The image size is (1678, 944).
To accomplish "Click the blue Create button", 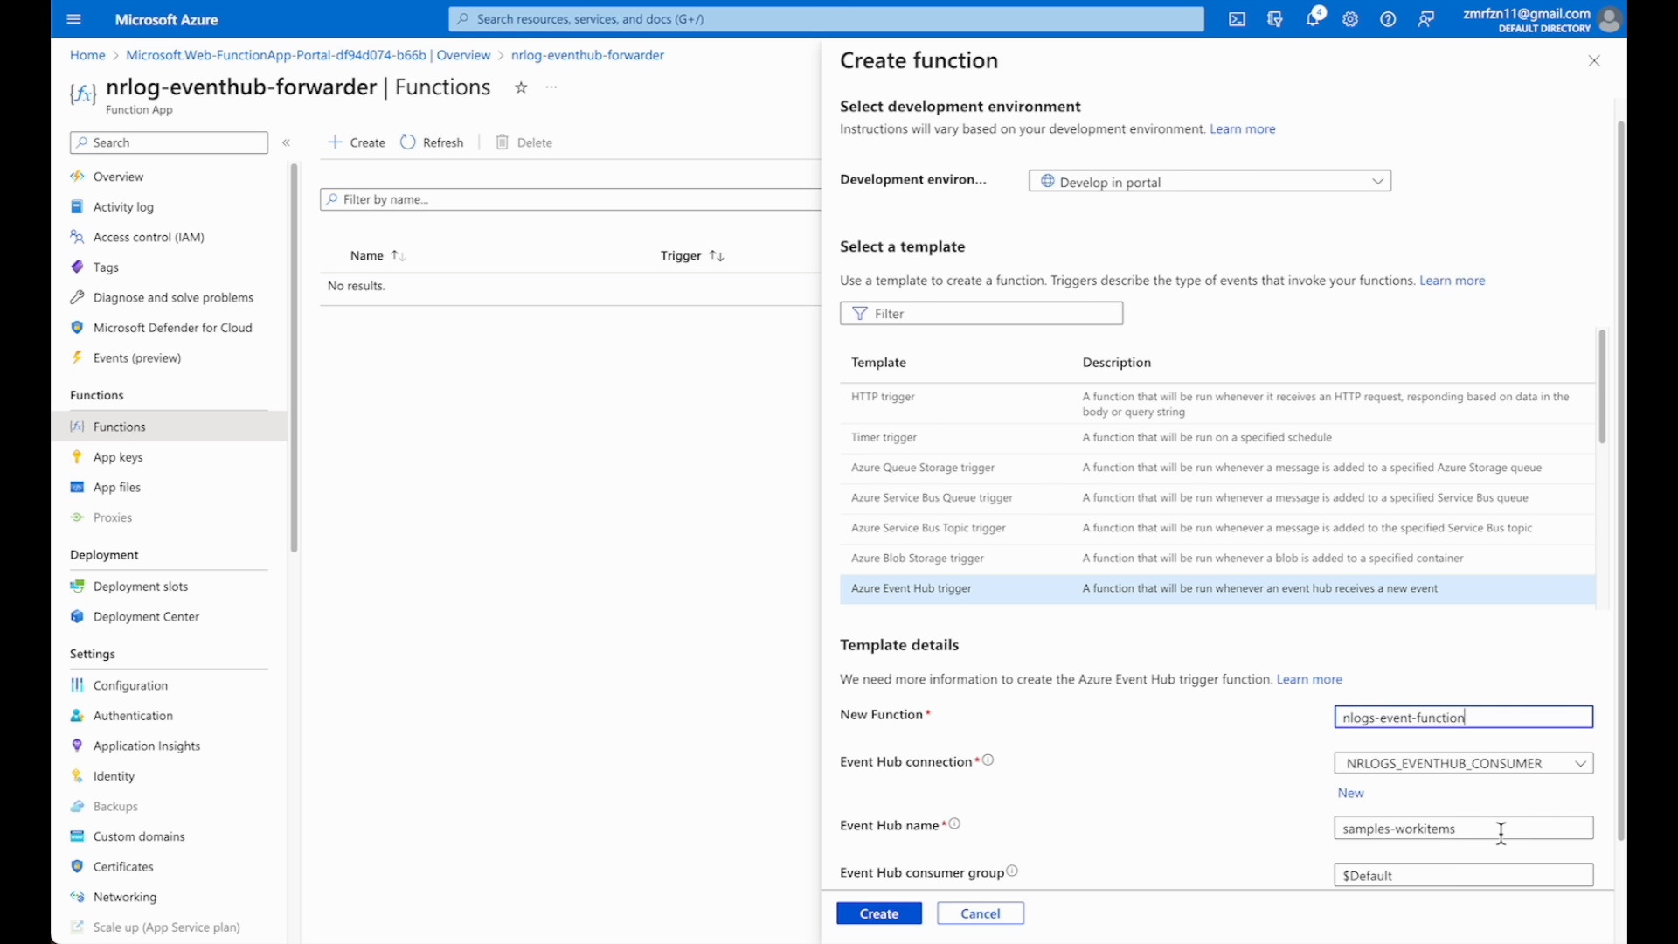I will [878, 913].
